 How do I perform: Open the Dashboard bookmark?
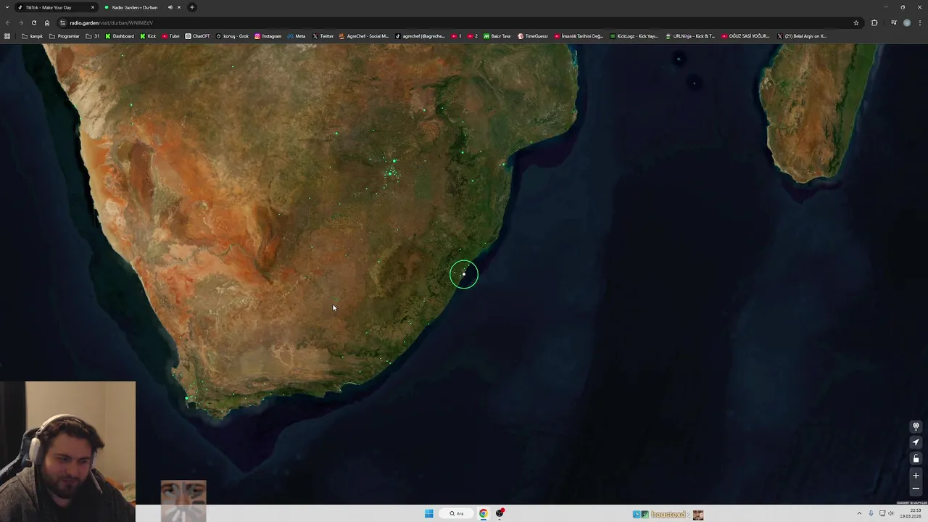(x=120, y=36)
